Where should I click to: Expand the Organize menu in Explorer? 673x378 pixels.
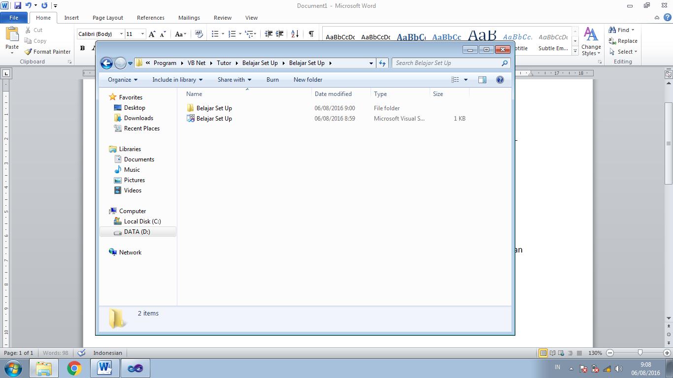pos(123,80)
